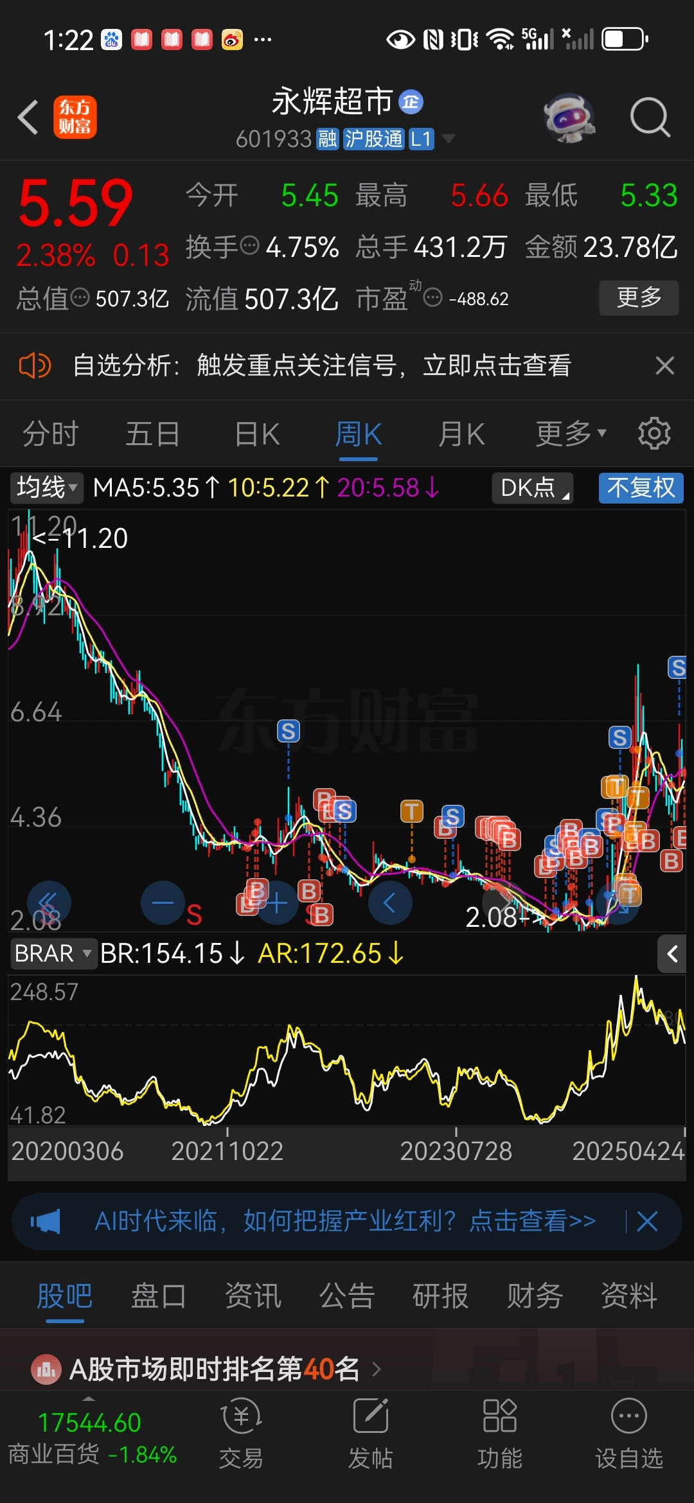Collapse the indicator panel arrow button
Image resolution: width=694 pixels, height=1503 pixels.
click(672, 954)
